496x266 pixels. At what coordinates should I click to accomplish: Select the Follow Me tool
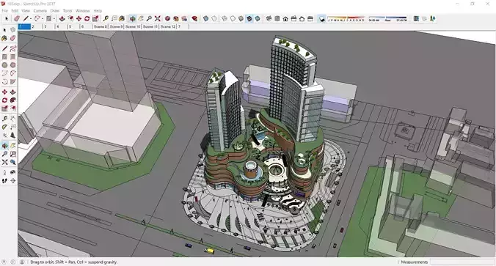(12, 100)
